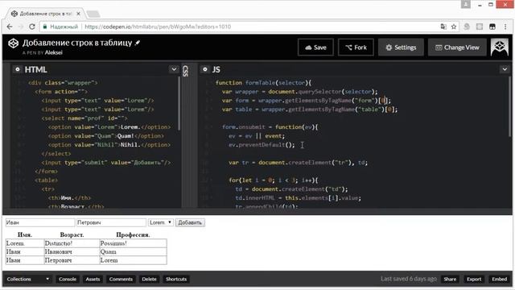Screen dimensions: 515x290
Task: Open the Lorem select dropdown
Action: click(161, 222)
